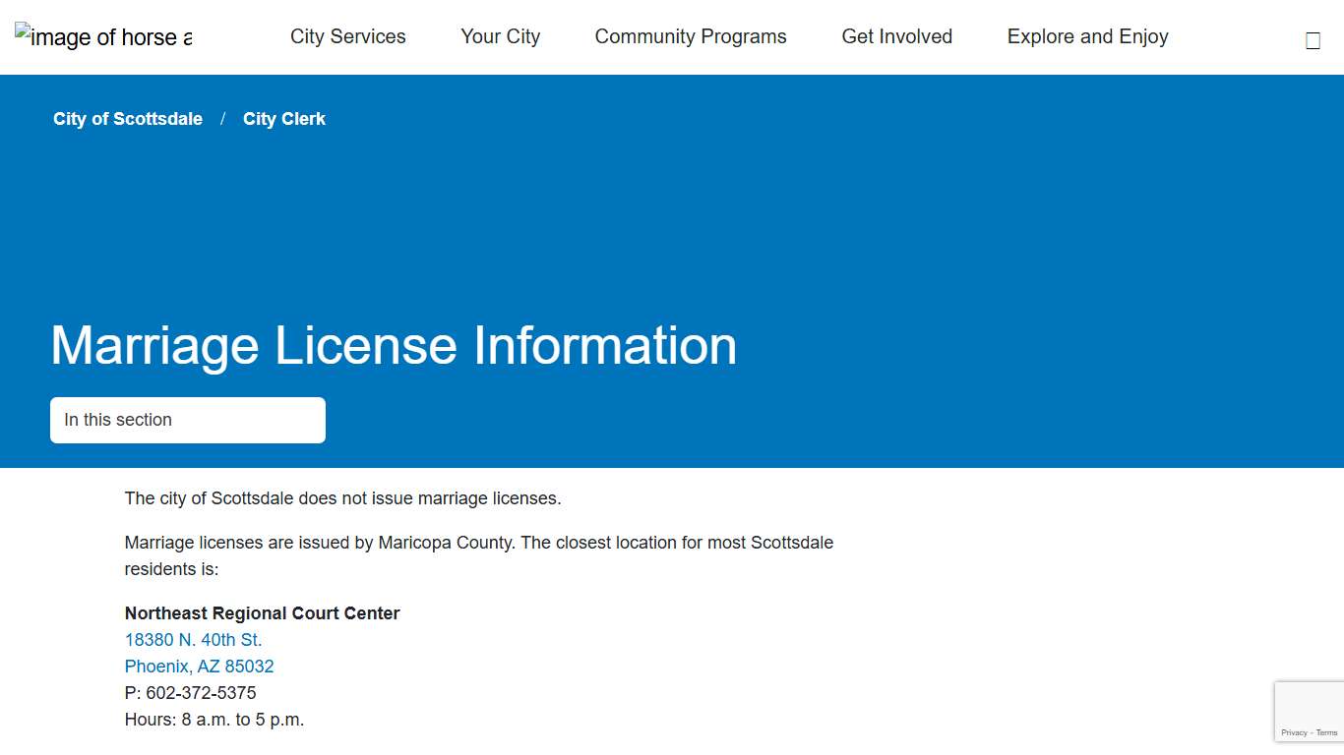Click the broken image placeholder icon
The width and height of the screenshot is (1344, 755).
tap(22, 30)
